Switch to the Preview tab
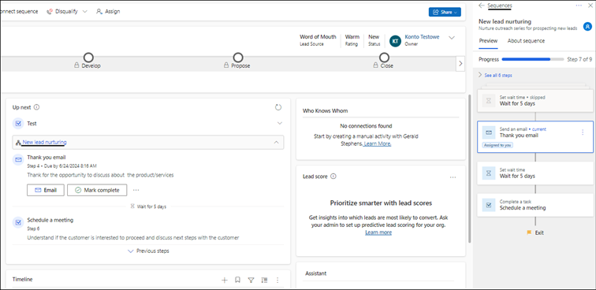Screen dimensions: 596x290 pyautogui.click(x=488, y=41)
